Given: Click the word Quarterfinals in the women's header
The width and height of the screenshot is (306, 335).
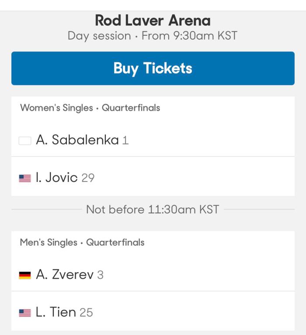Looking at the screenshot, I should click(131, 108).
